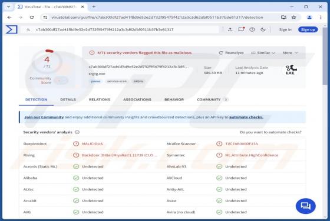Follow the Join our Community link
The width and height of the screenshot is (330, 221).
point(44,117)
